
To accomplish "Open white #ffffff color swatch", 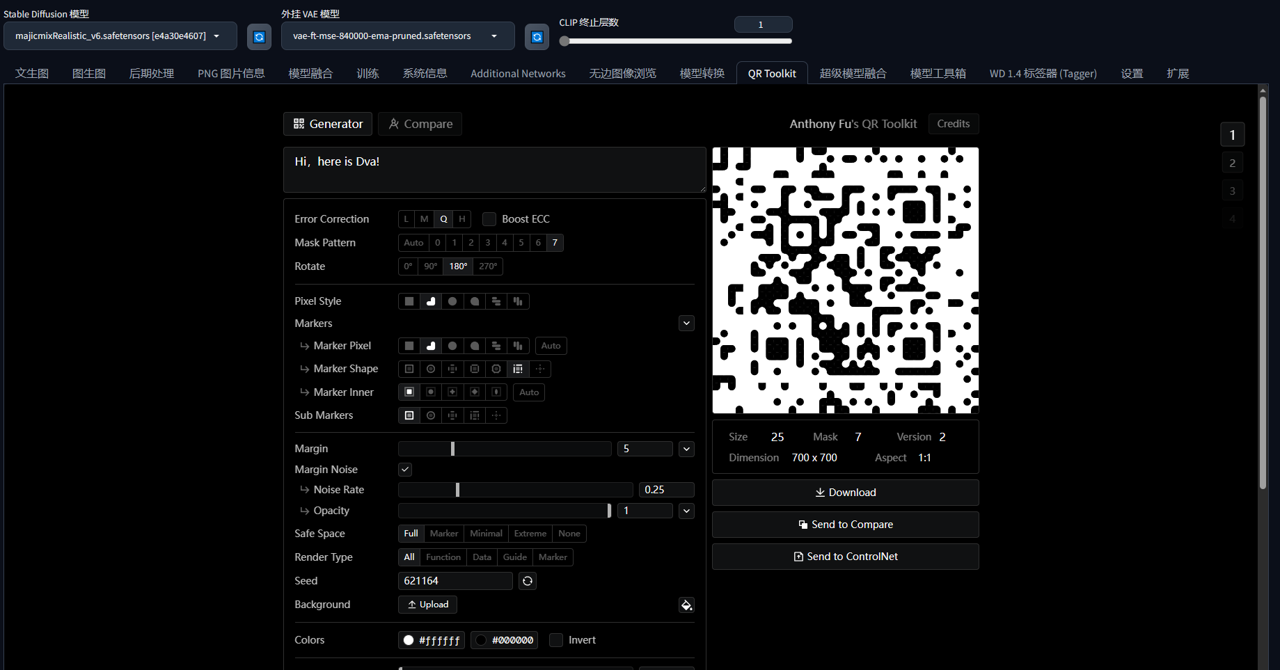I will click(432, 640).
